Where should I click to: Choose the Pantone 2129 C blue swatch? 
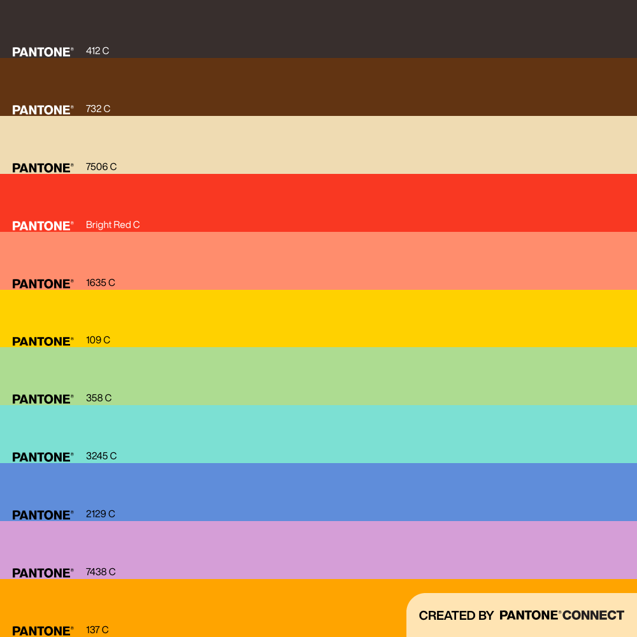(318, 492)
